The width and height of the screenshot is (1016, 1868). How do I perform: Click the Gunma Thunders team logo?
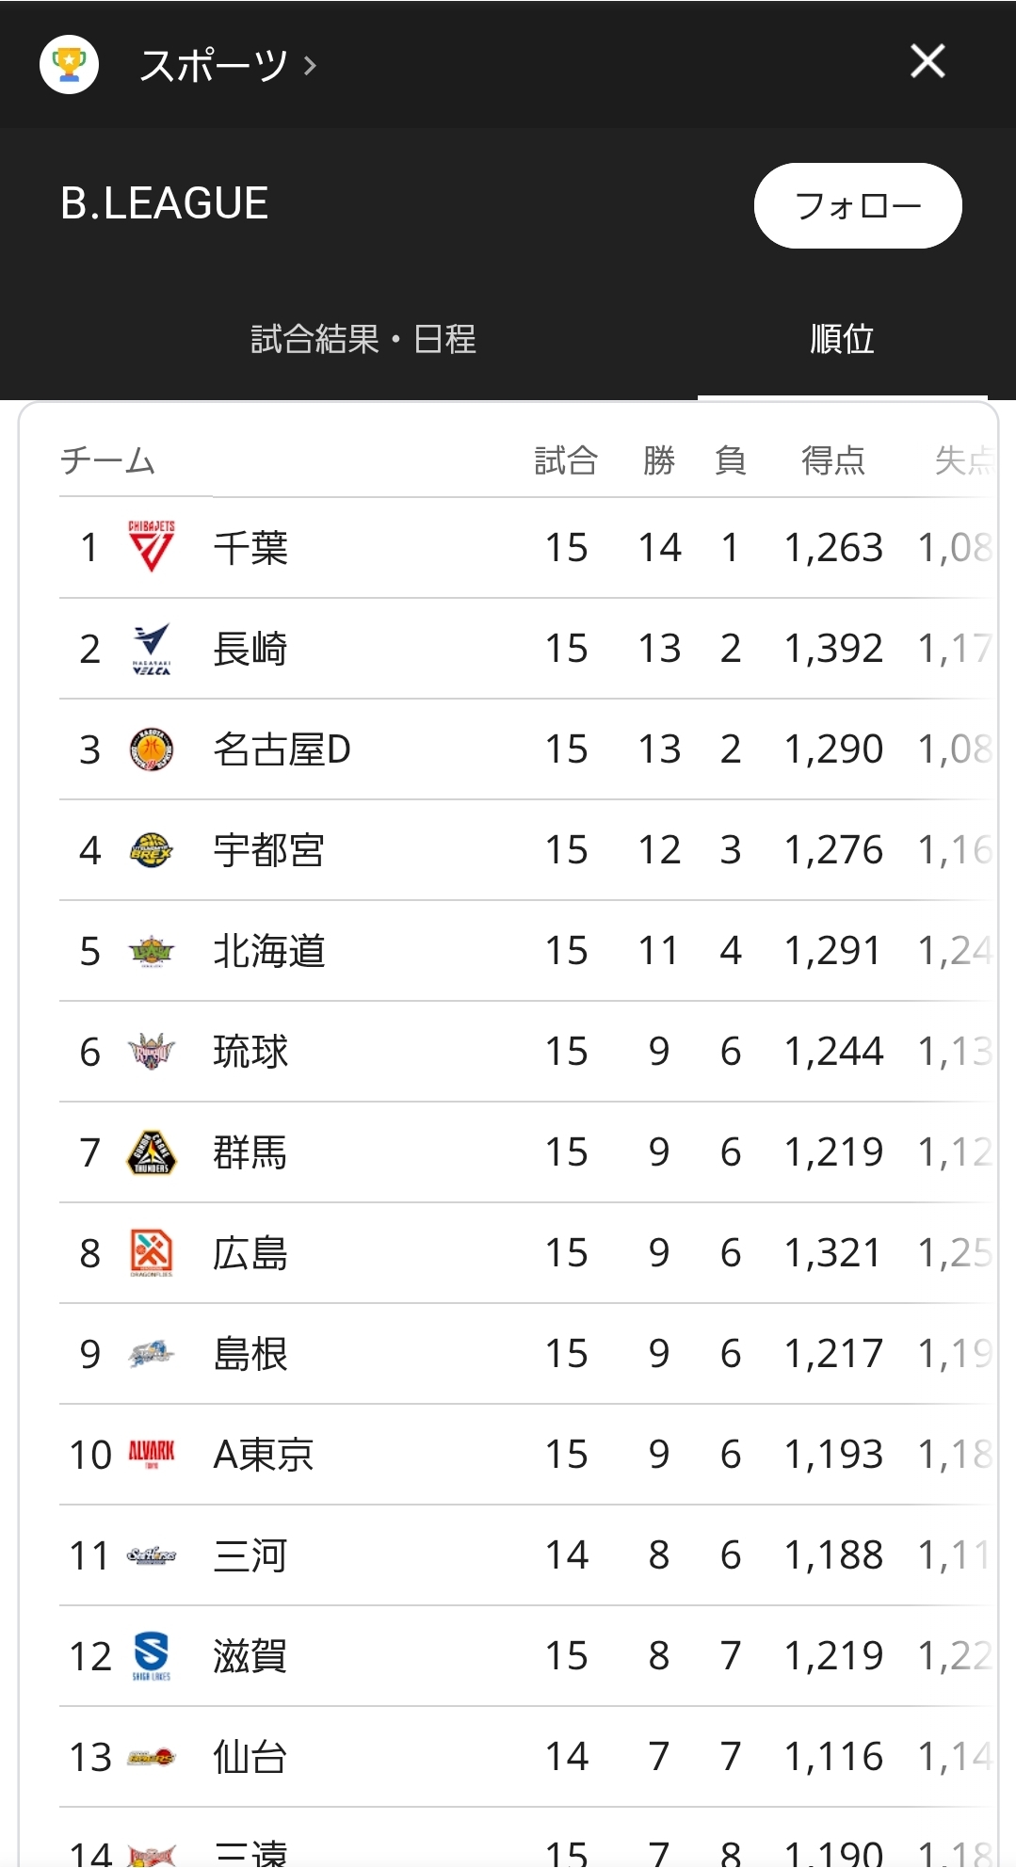click(x=151, y=1152)
